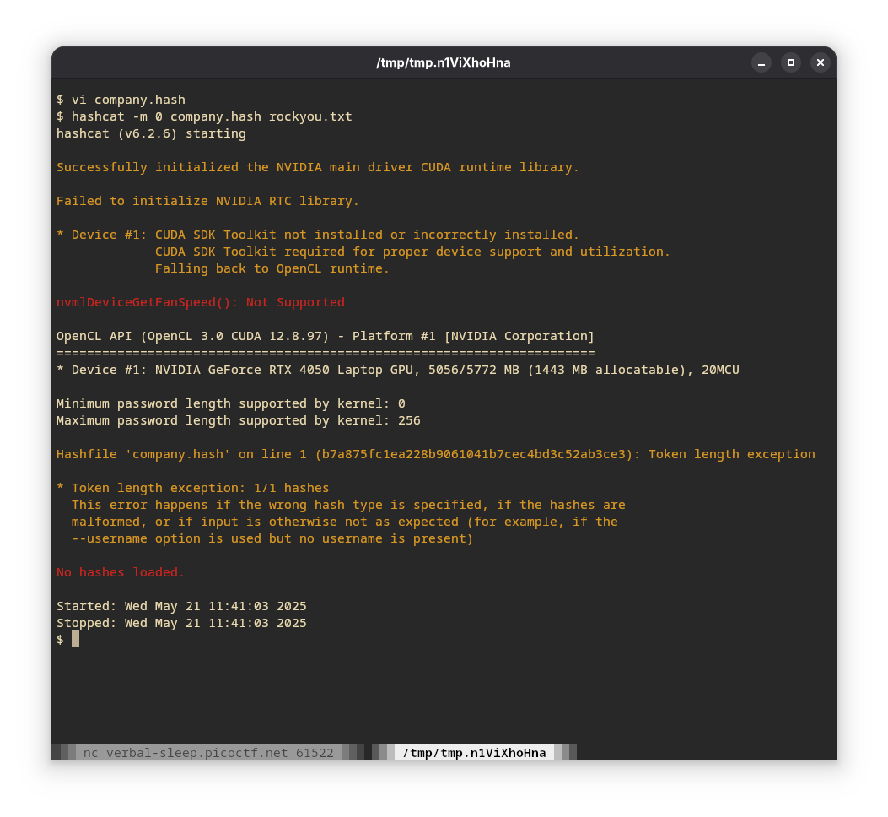Click the 'Started: Wed May 21' timestamp line
The height and width of the screenshot is (817, 888).
(181, 606)
